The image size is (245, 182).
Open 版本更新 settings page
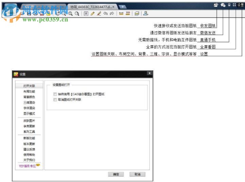pyautogui.click(x=29, y=144)
